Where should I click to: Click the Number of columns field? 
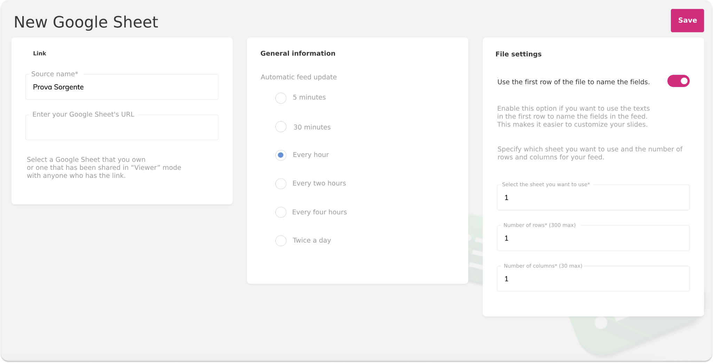(x=593, y=279)
